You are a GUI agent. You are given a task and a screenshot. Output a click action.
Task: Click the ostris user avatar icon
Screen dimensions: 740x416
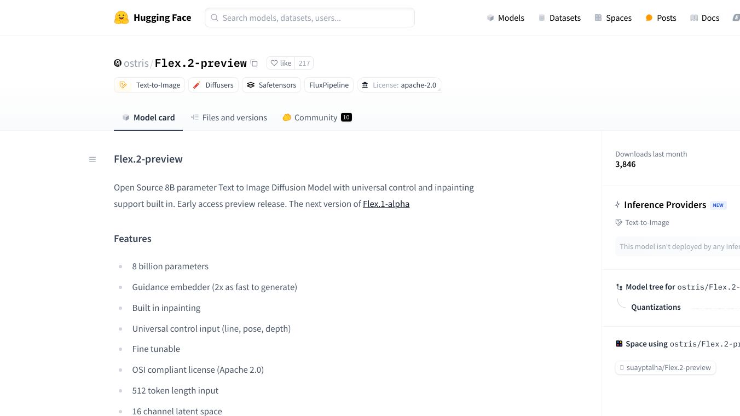coord(118,63)
